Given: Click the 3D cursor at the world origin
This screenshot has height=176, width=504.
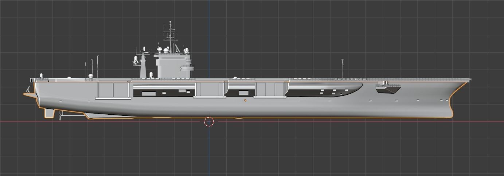Looking at the screenshot, I should 209,122.
